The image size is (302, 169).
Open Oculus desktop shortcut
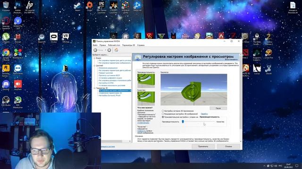pos(53,38)
